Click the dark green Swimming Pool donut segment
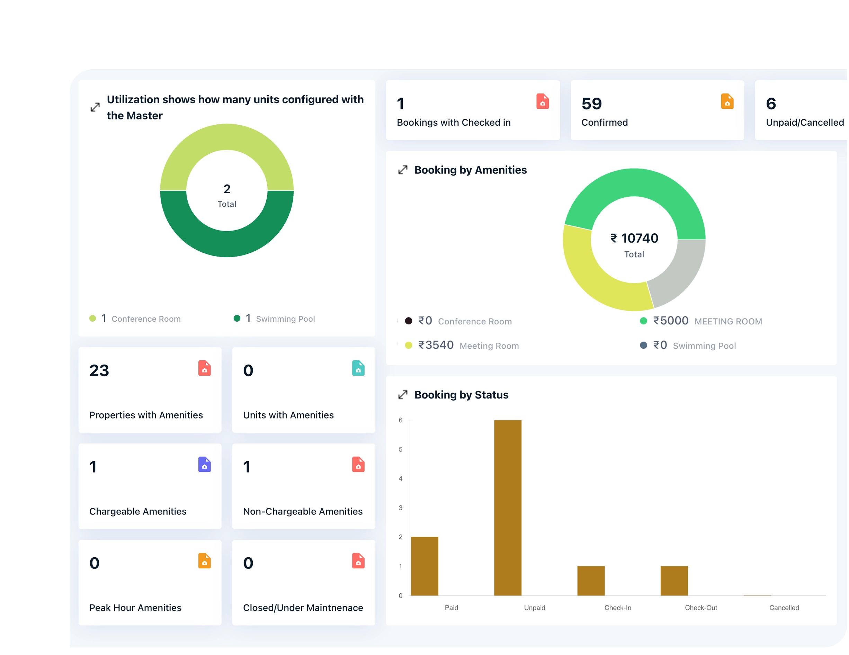 tap(227, 244)
